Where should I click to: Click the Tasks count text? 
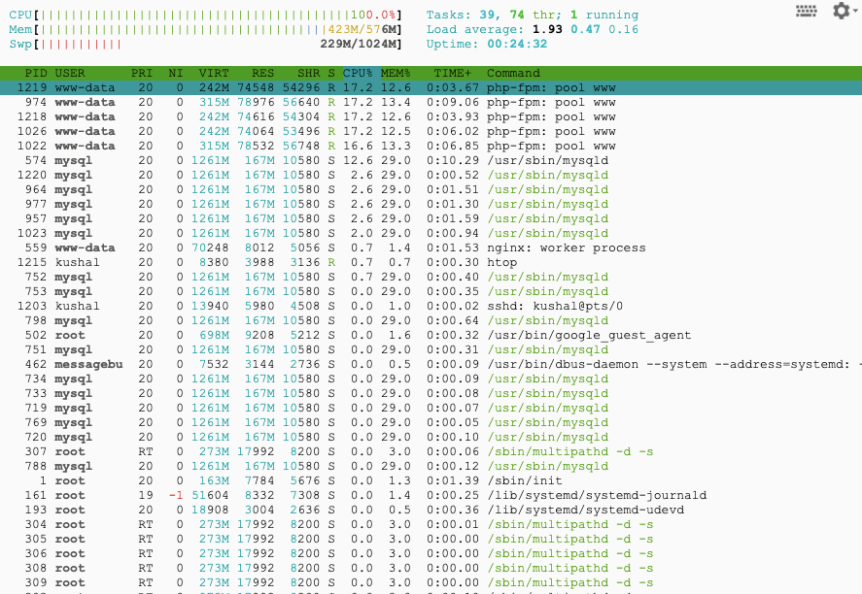pos(533,15)
